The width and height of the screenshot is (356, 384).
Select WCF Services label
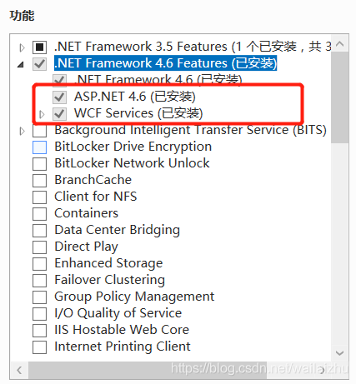pos(138,113)
